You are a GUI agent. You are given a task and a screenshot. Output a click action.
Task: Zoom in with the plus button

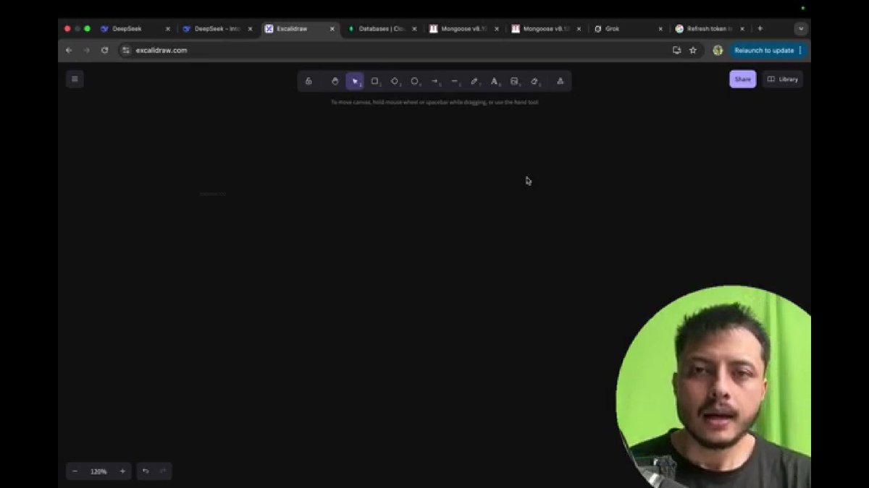pyautogui.click(x=122, y=471)
